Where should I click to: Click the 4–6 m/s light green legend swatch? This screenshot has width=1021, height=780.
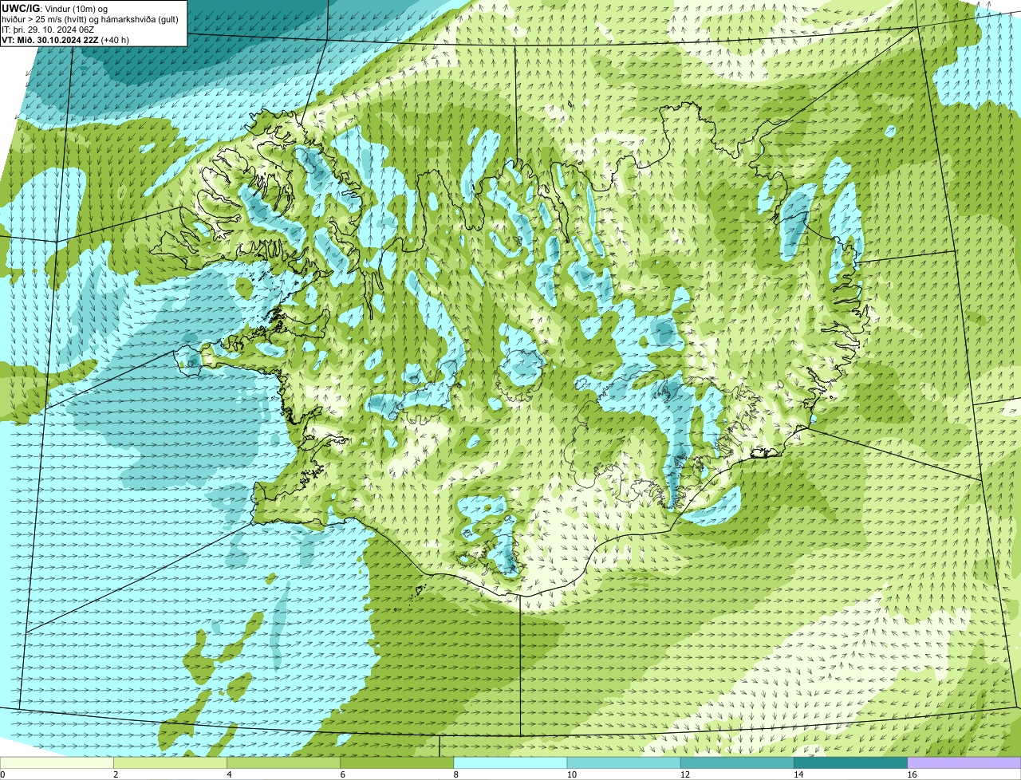click(x=283, y=763)
